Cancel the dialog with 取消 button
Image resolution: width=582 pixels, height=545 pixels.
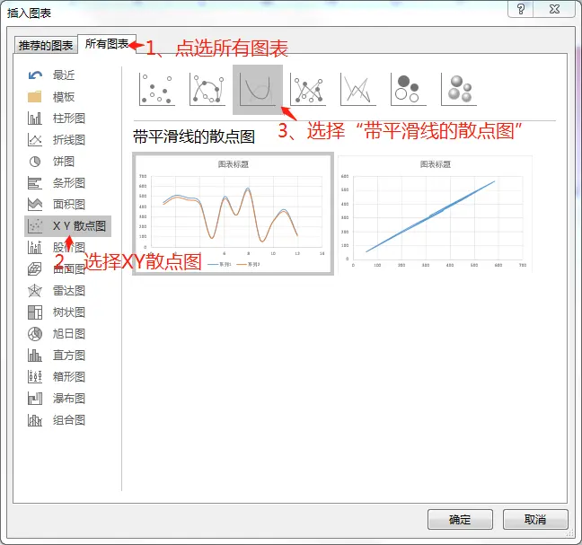535,519
